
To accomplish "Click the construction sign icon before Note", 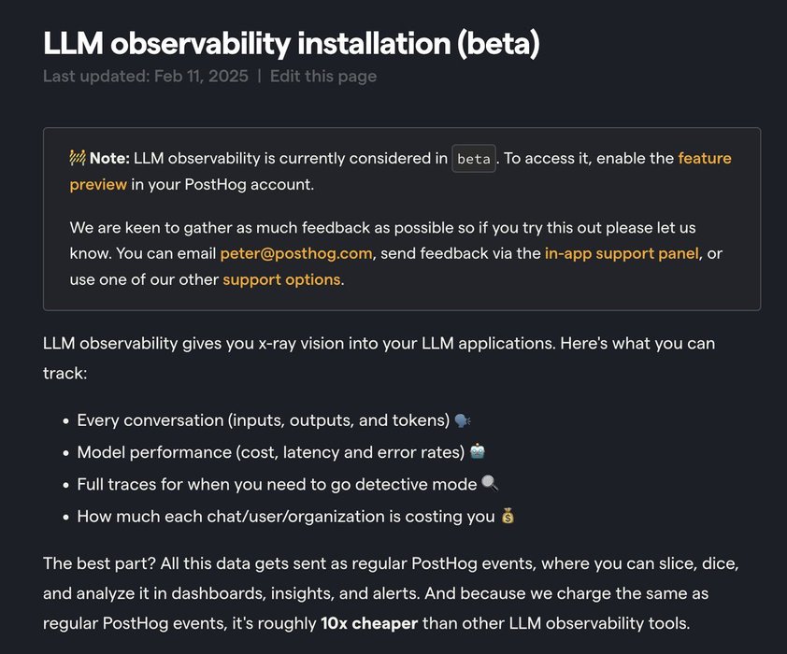I will 78,158.
